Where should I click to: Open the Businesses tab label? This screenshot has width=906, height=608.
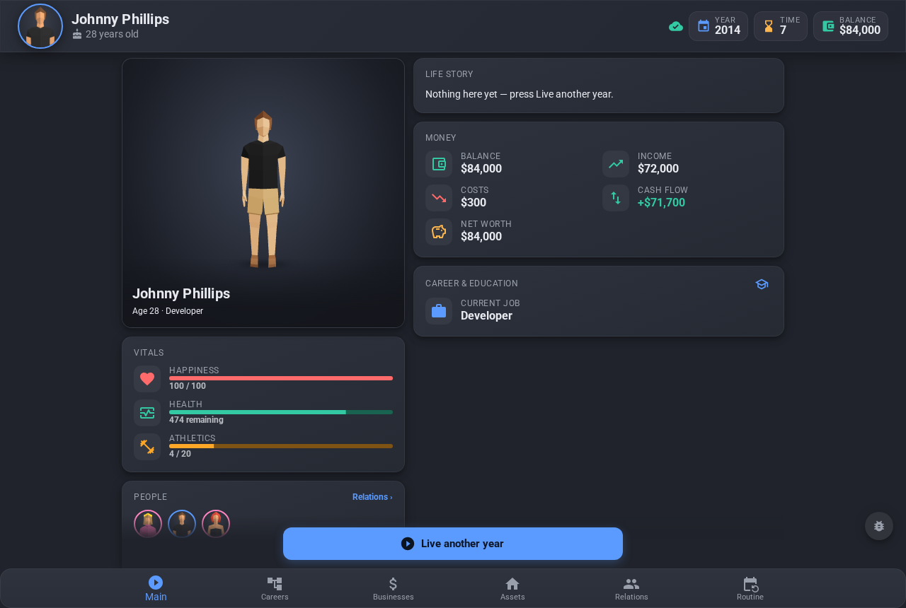[394, 597]
